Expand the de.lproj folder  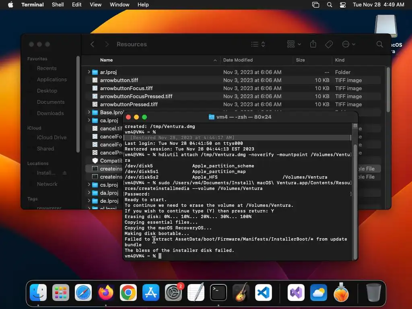click(89, 201)
